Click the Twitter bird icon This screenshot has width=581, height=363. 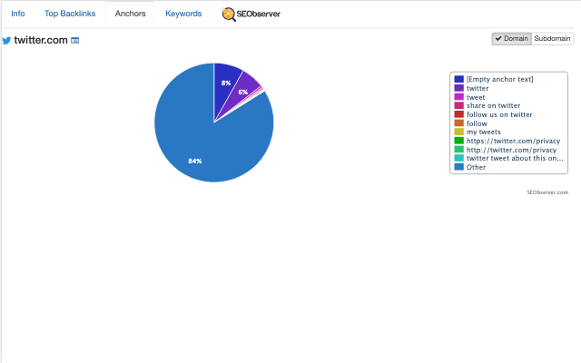(6, 40)
